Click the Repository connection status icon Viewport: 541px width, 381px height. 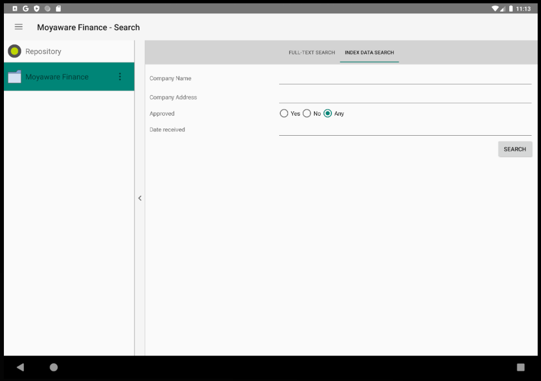14,51
